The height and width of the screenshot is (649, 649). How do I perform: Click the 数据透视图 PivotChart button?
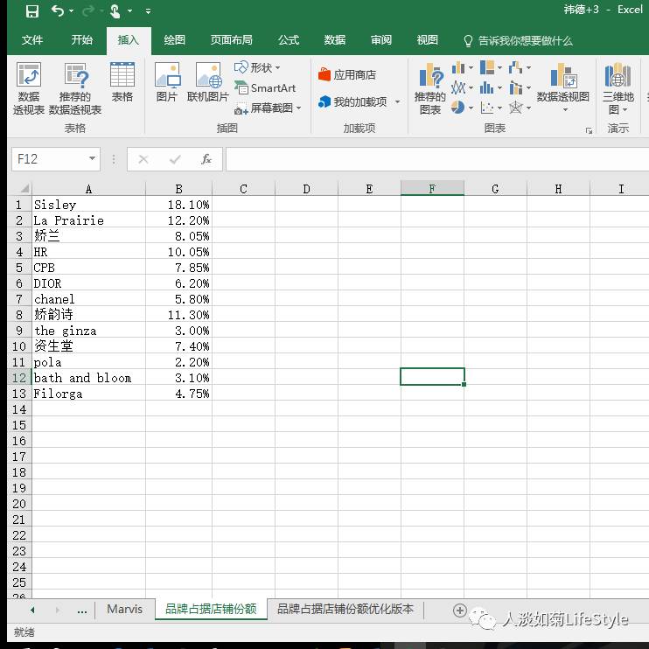563,87
